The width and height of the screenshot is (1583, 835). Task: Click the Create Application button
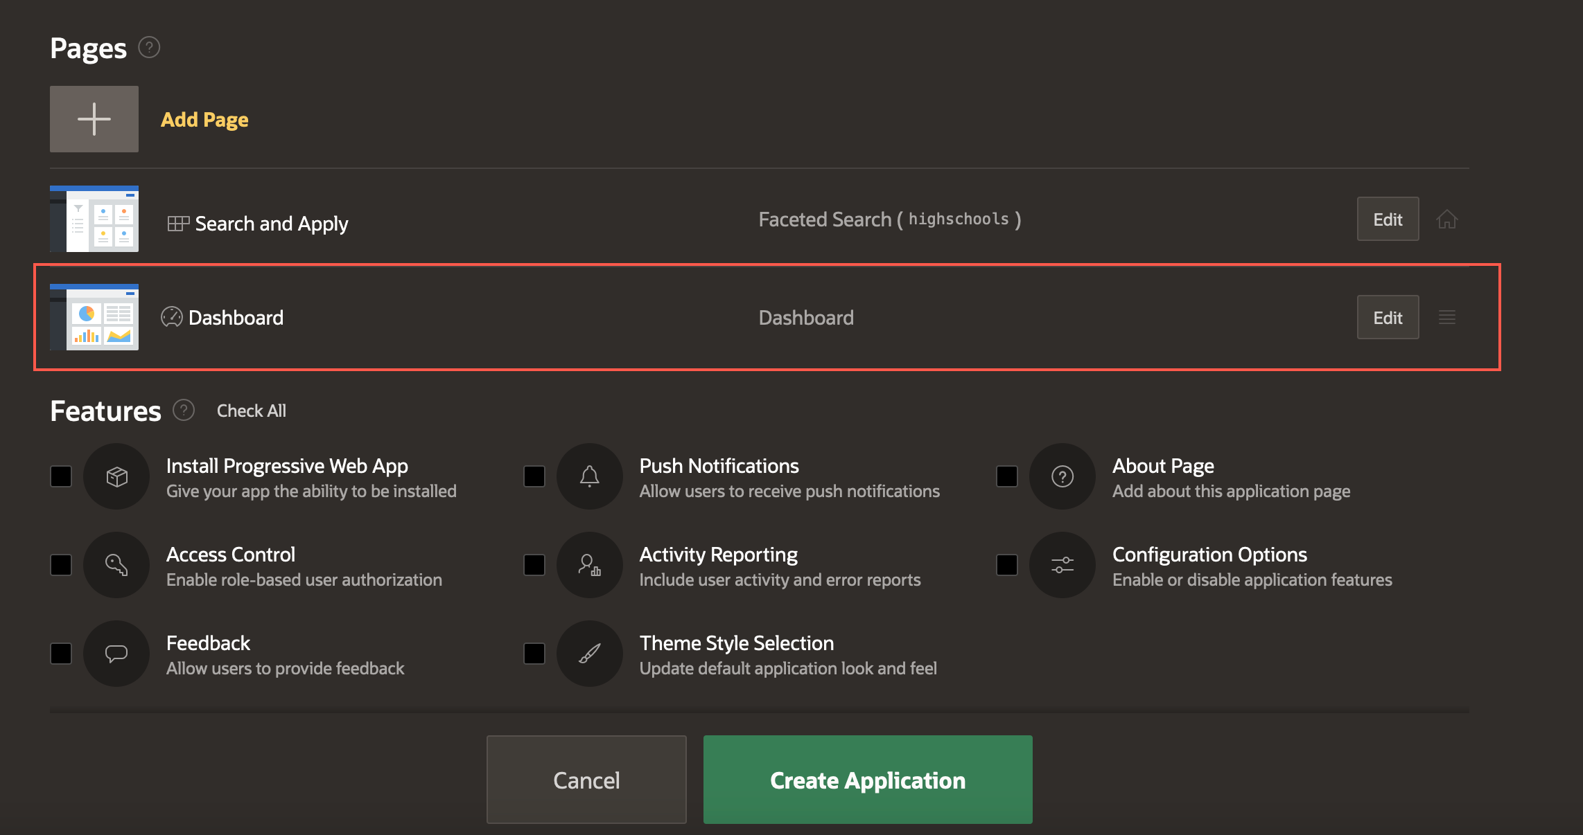click(868, 780)
